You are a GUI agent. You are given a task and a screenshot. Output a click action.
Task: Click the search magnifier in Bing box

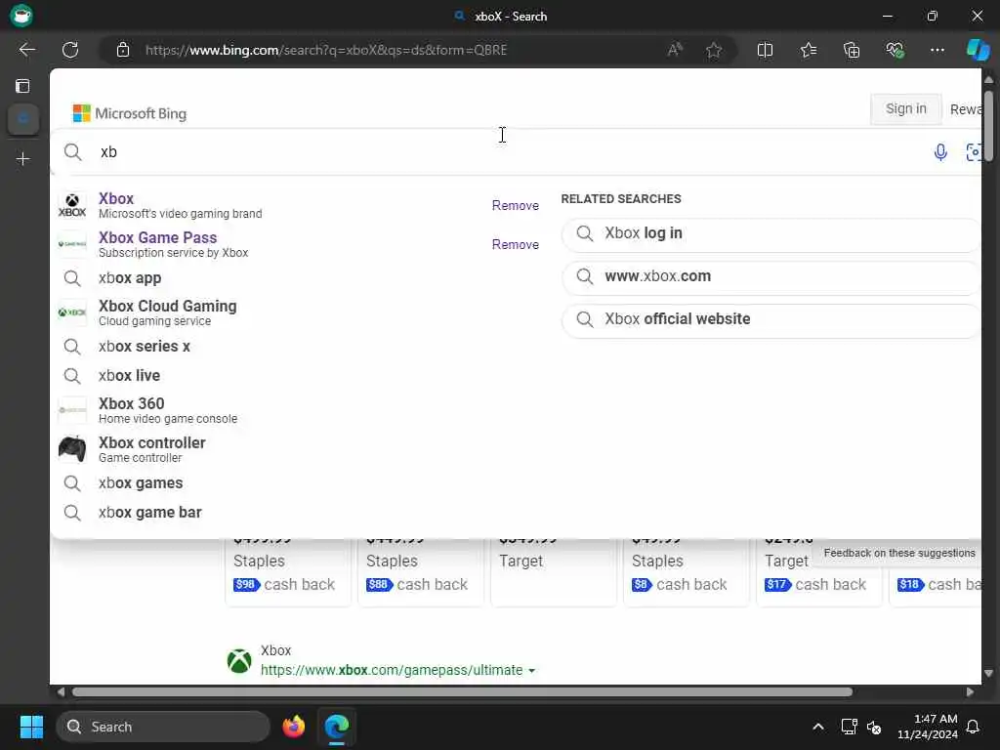pyautogui.click(x=72, y=151)
